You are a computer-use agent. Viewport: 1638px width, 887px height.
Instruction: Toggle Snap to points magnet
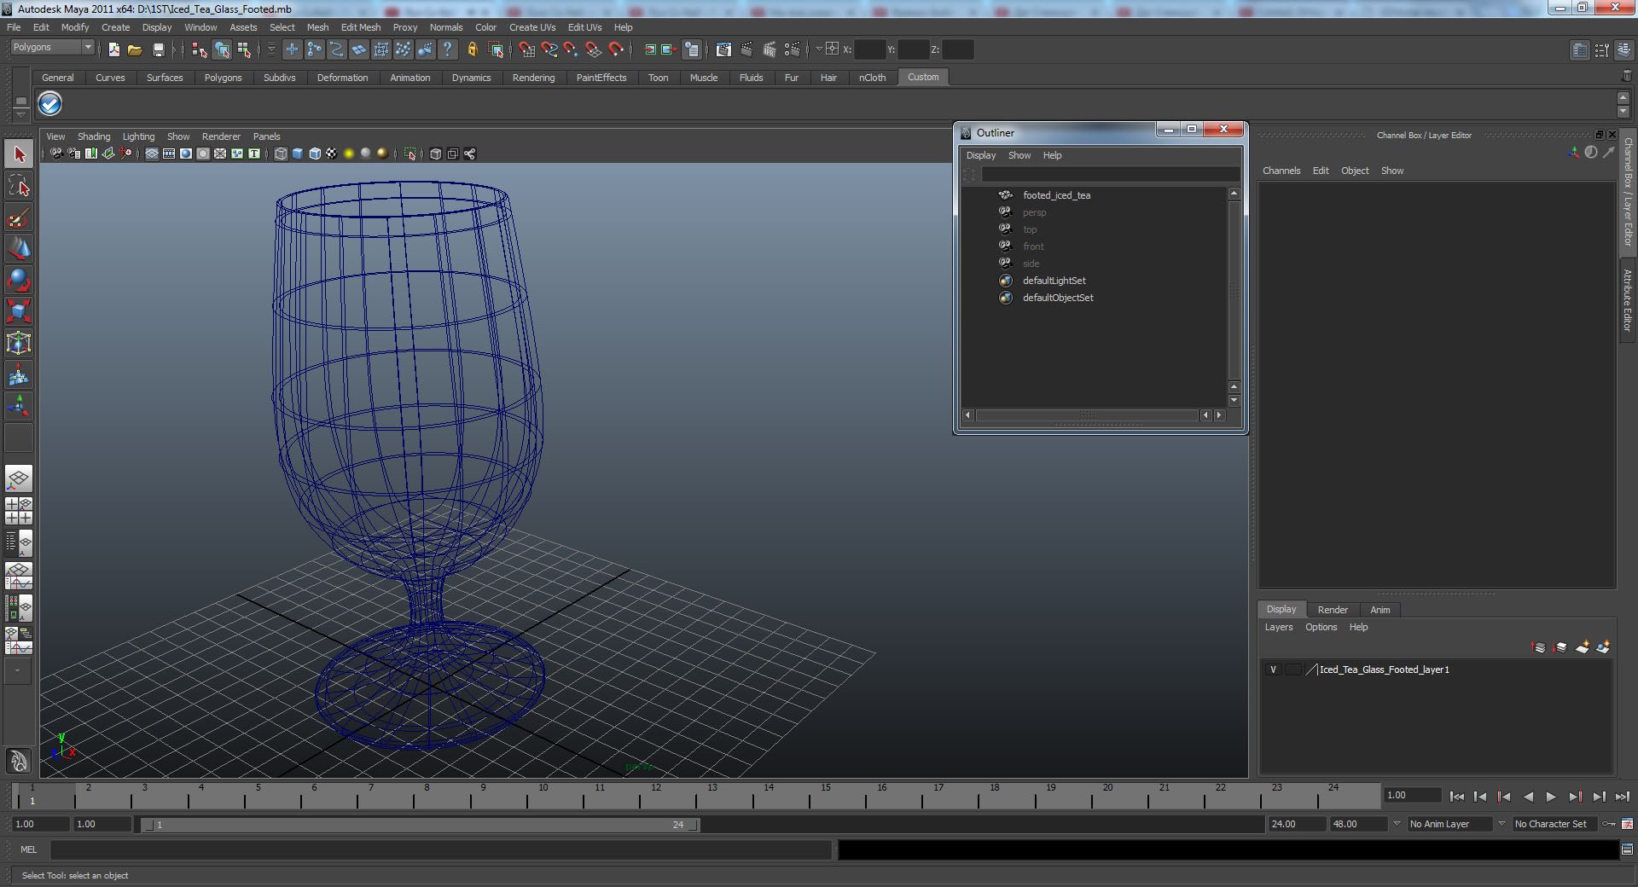[x=571, y=49]
